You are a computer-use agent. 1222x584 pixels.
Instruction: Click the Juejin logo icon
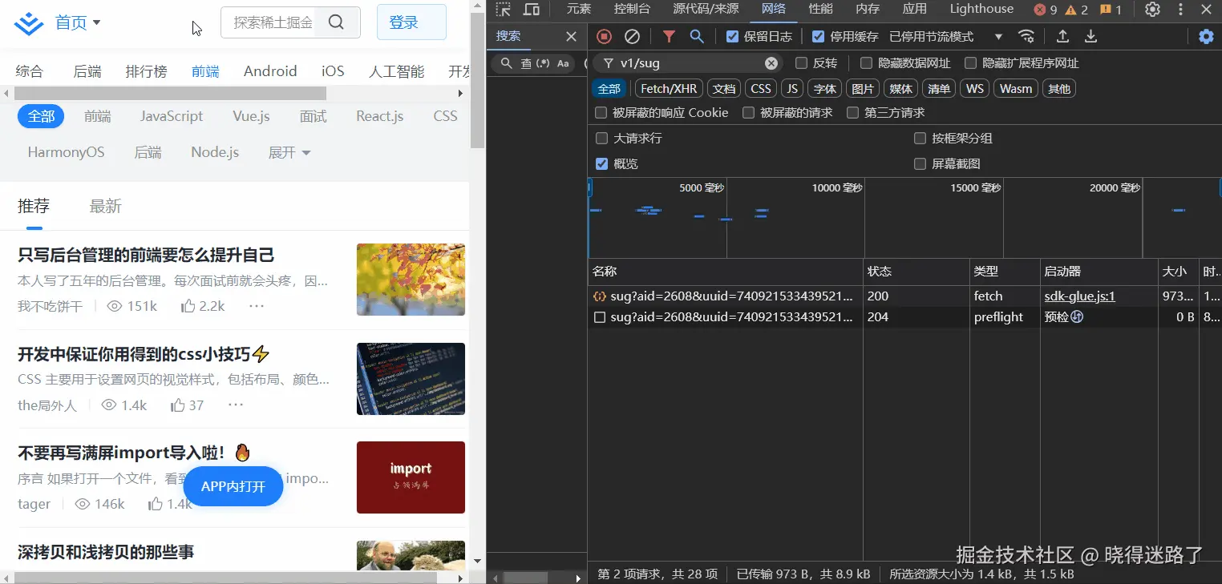[29, 23]
